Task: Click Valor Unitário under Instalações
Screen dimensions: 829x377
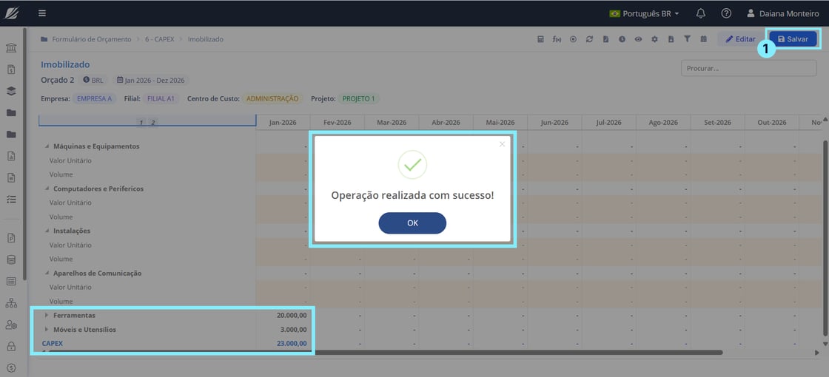Action: point(70,245)
